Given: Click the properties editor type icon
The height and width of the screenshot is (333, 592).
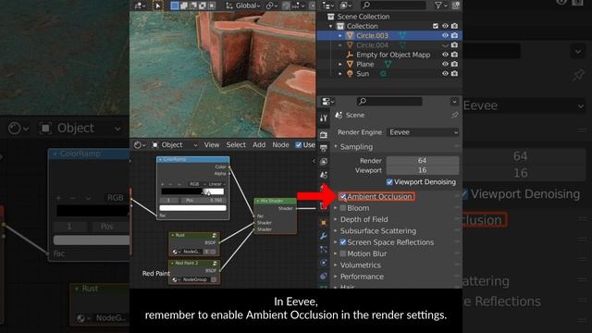Looking at the screenshot, I should [327, 101].
